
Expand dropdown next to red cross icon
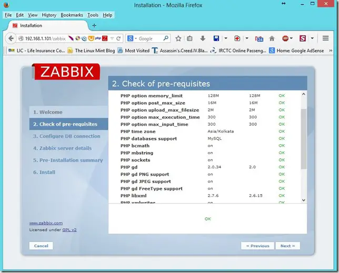point(247,38)
